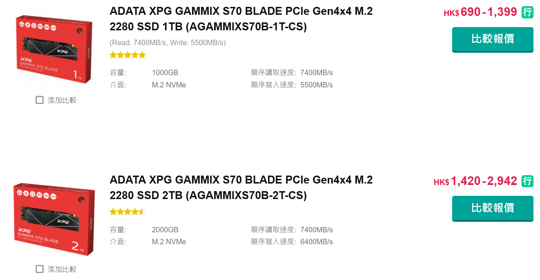
Task: Click the 6400MB/s sequential write speed value
Action: point(316,242)
